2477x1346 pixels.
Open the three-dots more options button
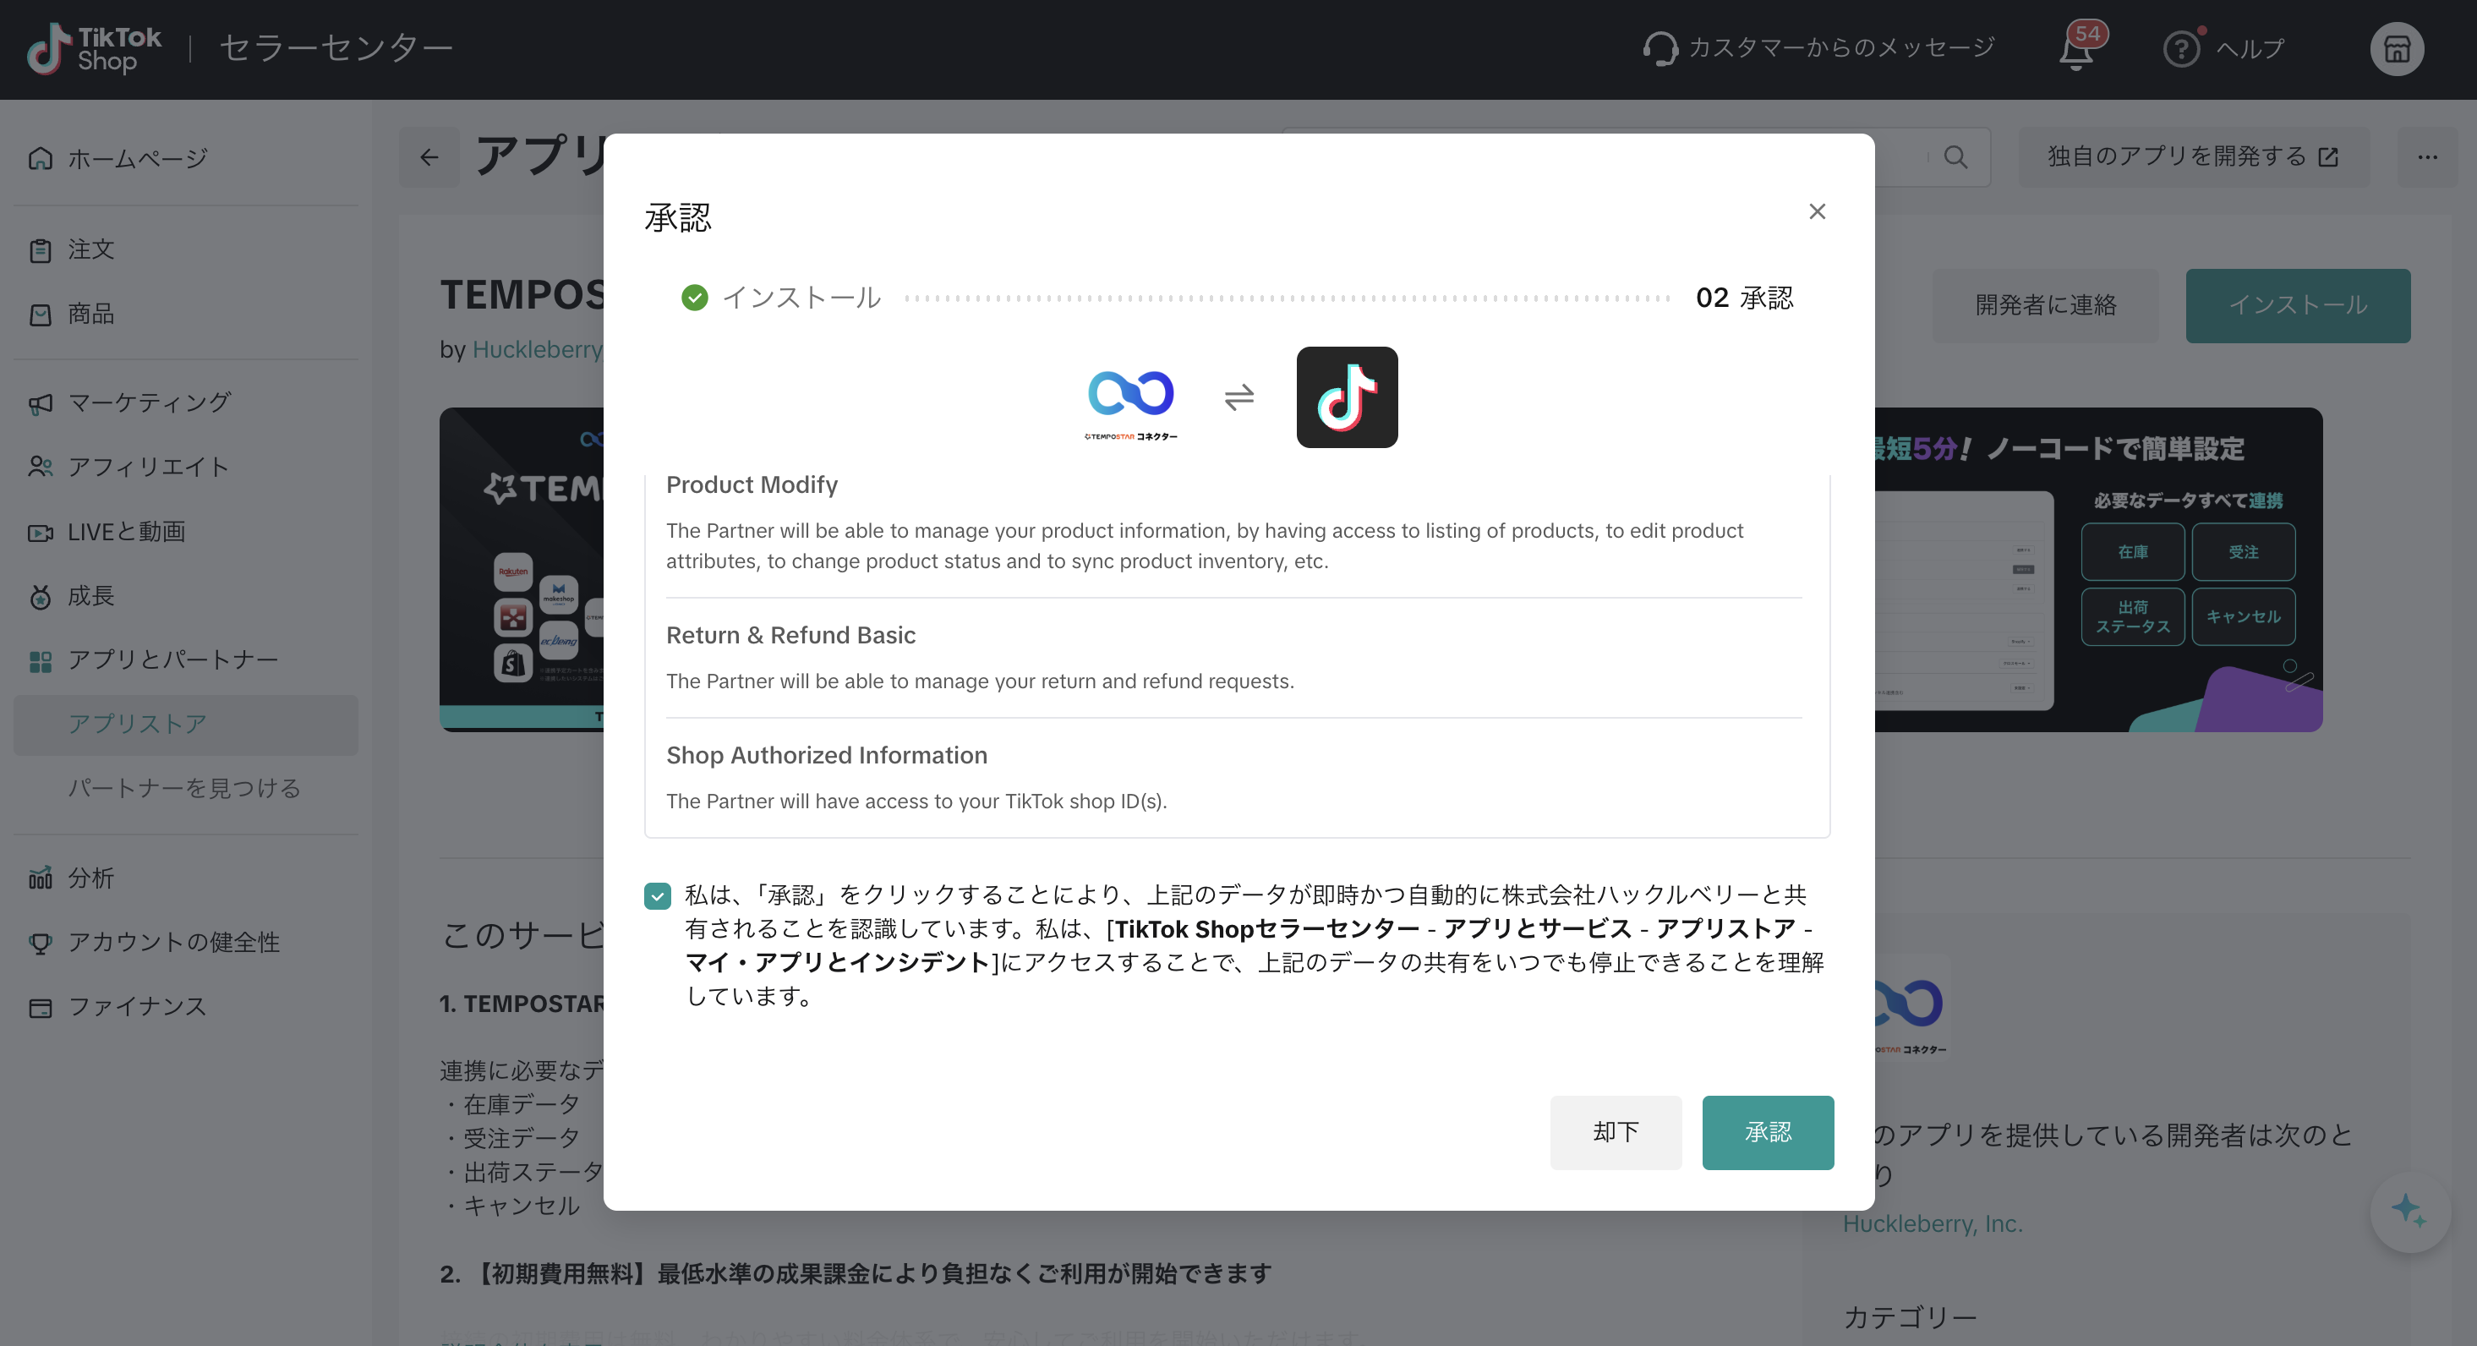click(x=2427, y=156)
